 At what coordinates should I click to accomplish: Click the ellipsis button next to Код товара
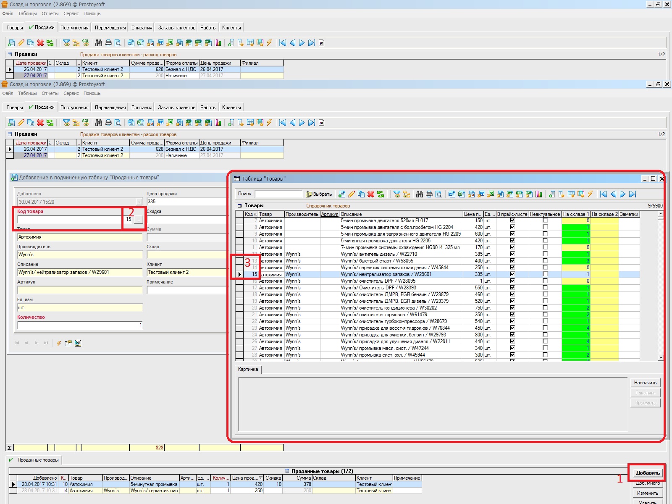click(x=139, y=220)
